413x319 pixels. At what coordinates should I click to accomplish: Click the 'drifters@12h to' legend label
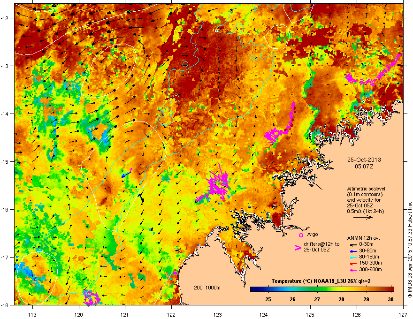[321, 244]
